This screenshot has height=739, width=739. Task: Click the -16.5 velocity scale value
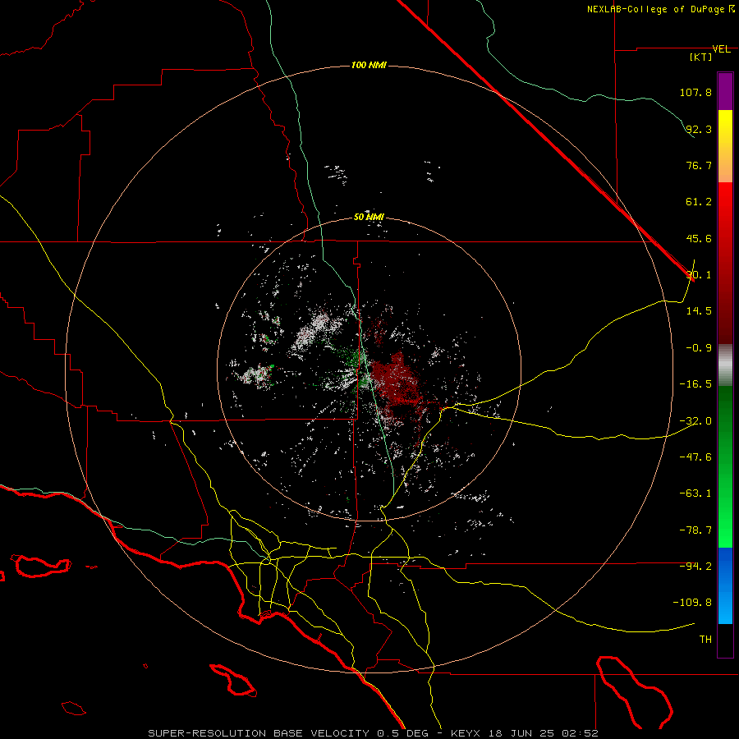(695, 384)
